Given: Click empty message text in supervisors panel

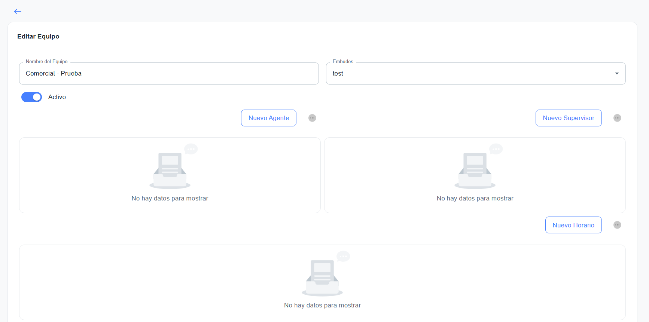Looking at the screenshot, I should (x=475, y=199).
